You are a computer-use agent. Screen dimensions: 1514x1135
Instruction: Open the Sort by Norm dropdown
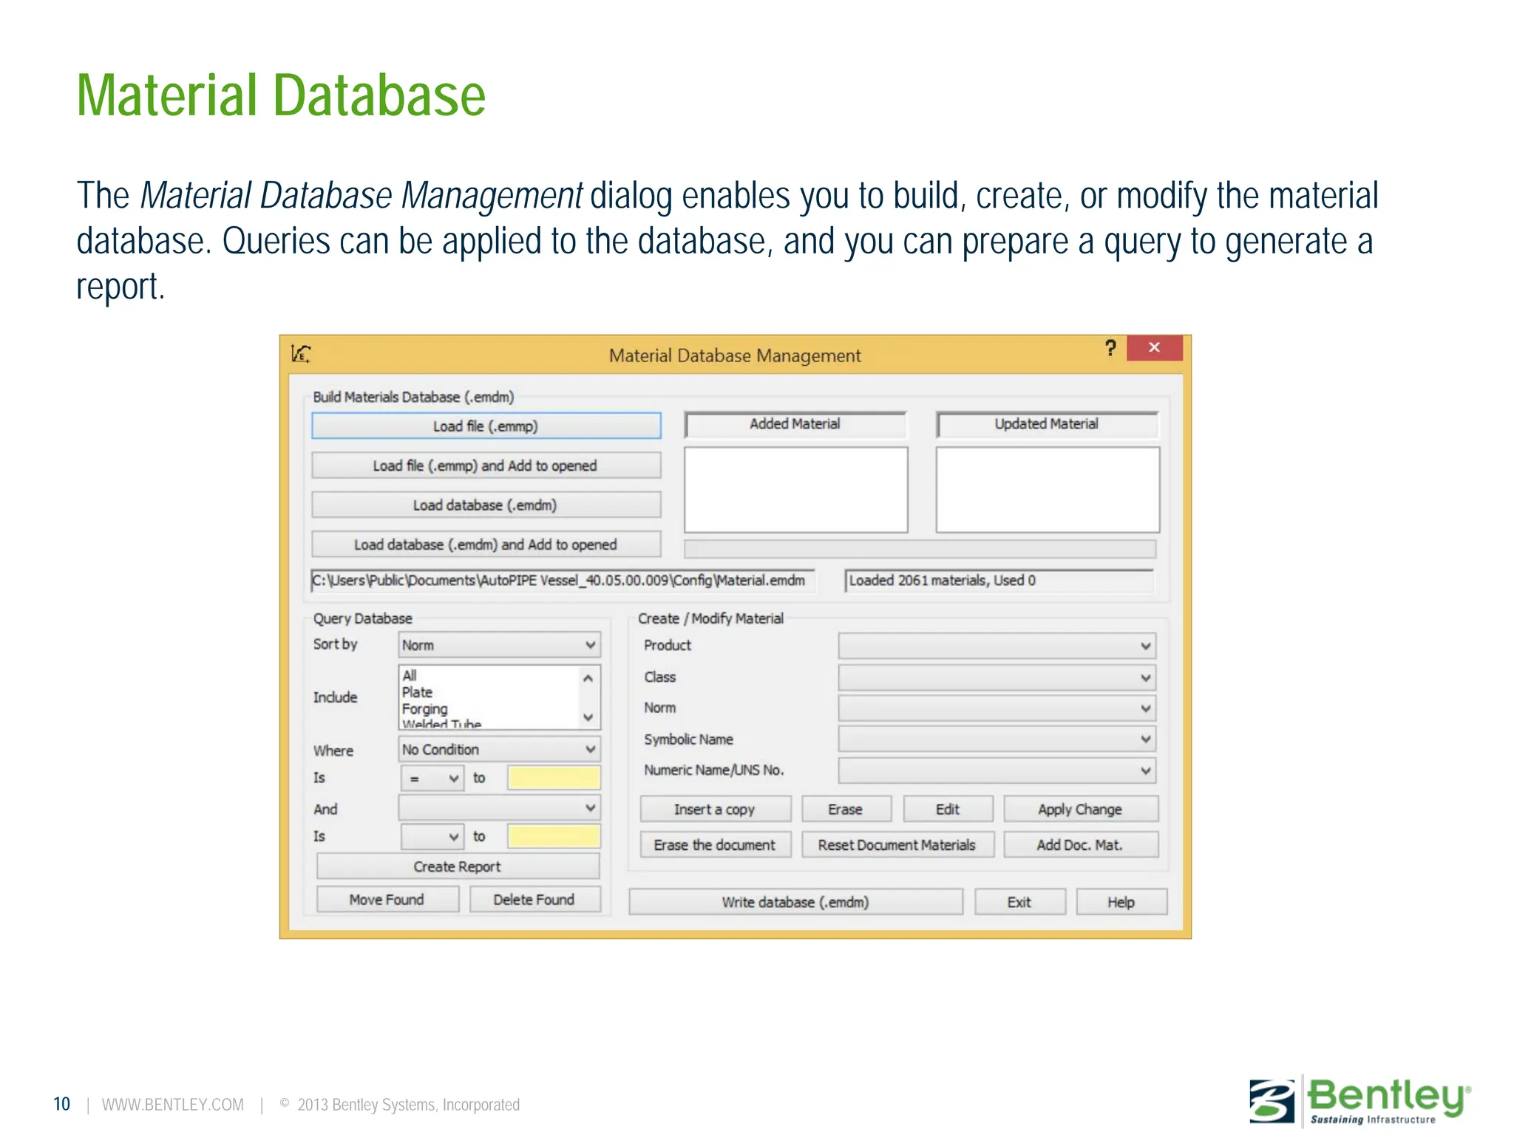click(x=499, y=645)
